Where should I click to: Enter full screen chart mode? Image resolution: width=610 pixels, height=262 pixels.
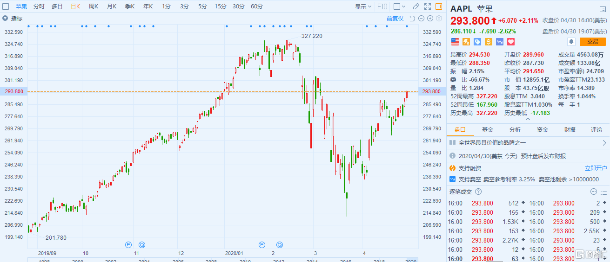[428, 6]
